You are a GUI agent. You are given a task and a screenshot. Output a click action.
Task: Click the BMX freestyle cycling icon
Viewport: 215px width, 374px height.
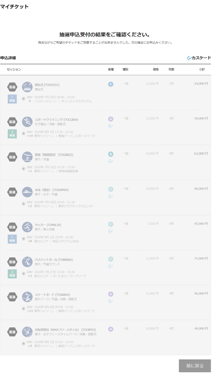[27, 332]
